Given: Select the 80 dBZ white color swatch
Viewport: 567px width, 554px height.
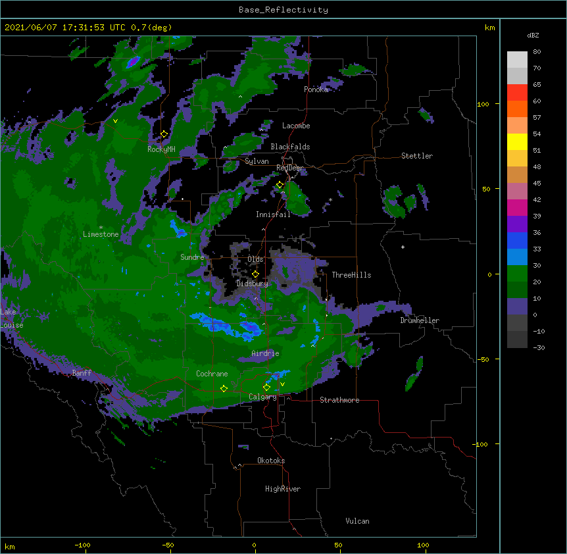Looking at the screenshot, I should coord(517,60).
